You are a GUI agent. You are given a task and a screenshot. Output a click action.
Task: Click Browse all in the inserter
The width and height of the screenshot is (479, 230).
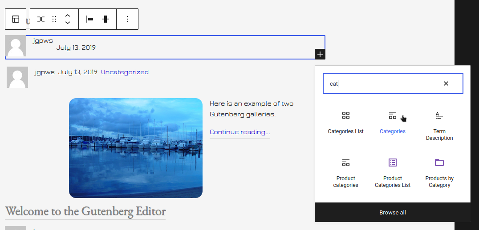click(x=393, y=213)
